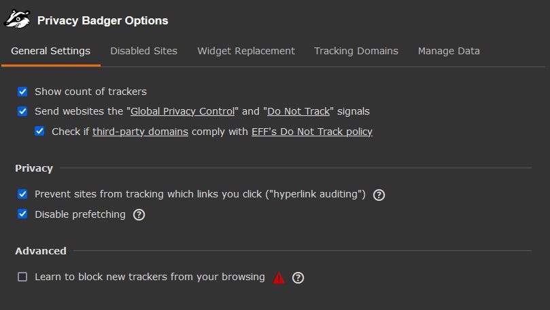This screenshot has height=310, width=550.
Task: Open third-party domains link
Action: [140, 132]
